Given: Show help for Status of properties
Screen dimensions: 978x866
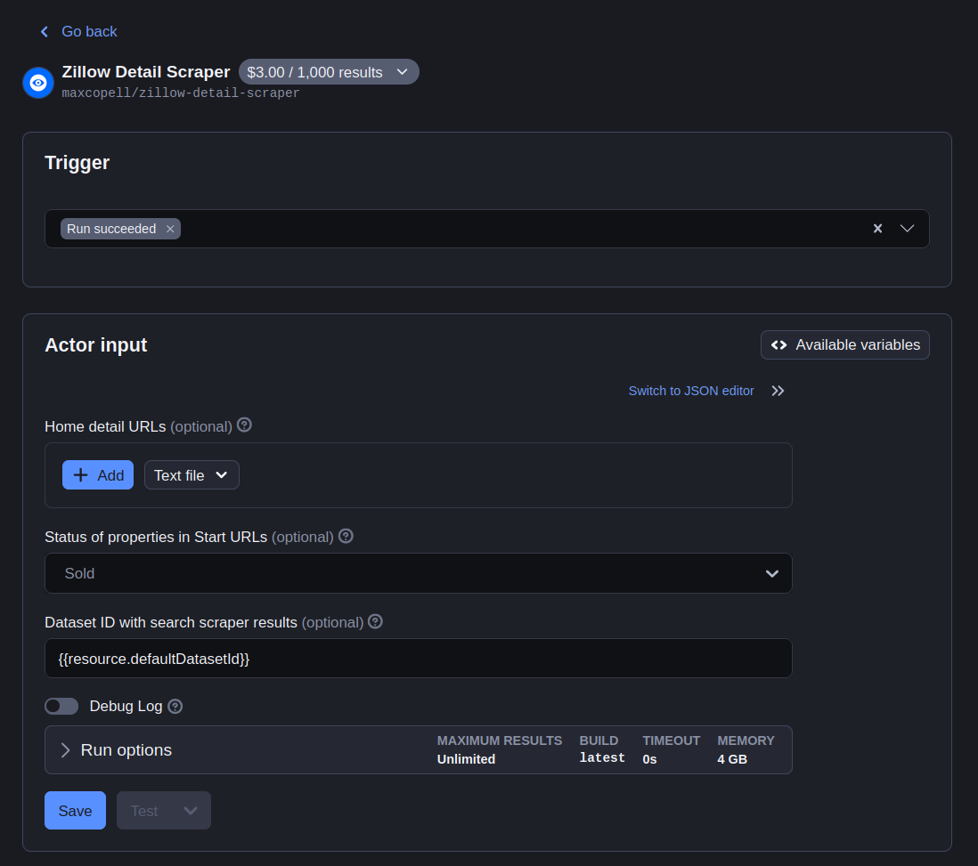Looking at the screenshot, I should (x=346, y=536).
